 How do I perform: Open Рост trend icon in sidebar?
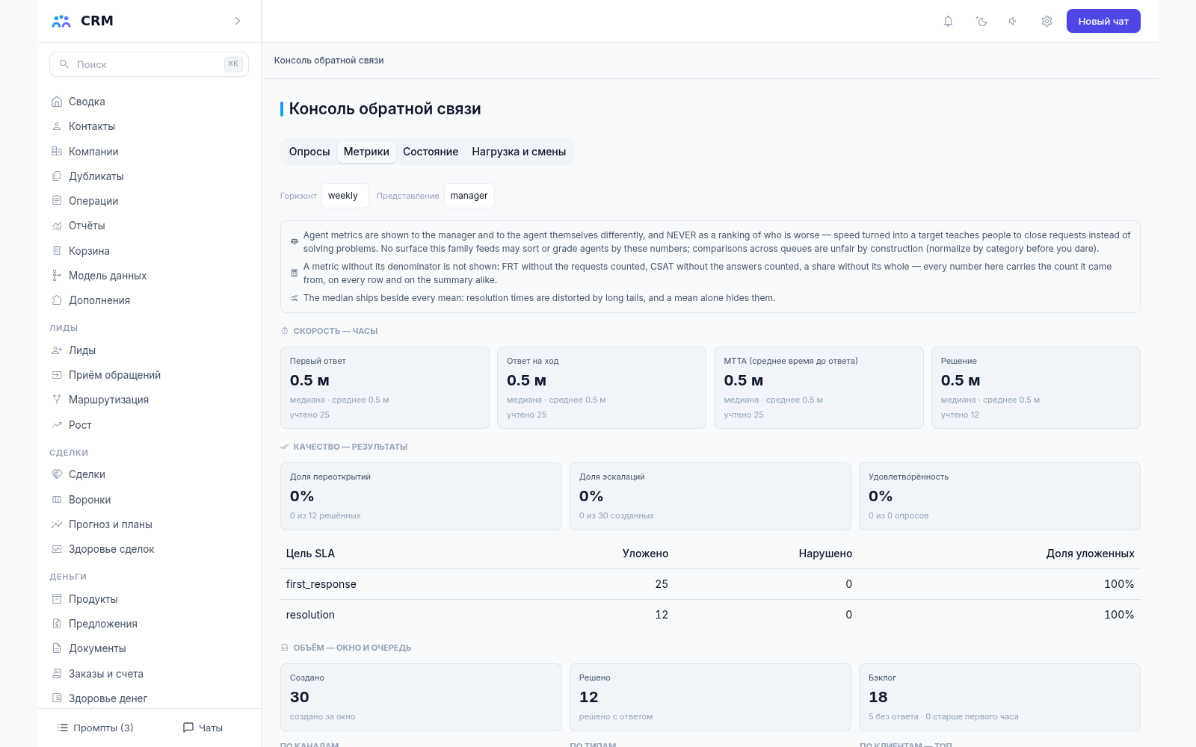57,425
